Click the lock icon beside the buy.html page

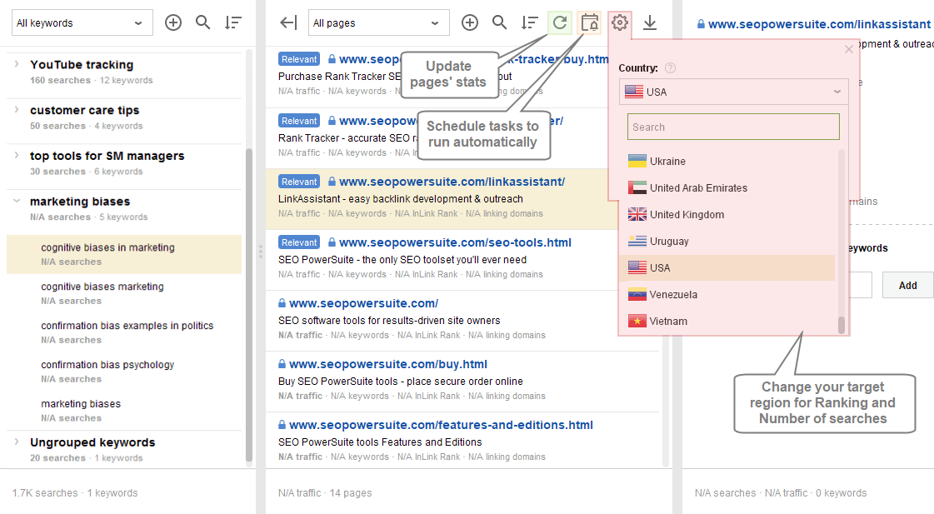(x=282, y=364)
